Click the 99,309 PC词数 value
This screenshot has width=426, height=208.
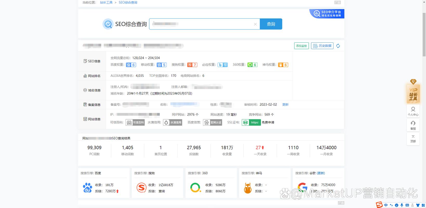pos(94,147)
